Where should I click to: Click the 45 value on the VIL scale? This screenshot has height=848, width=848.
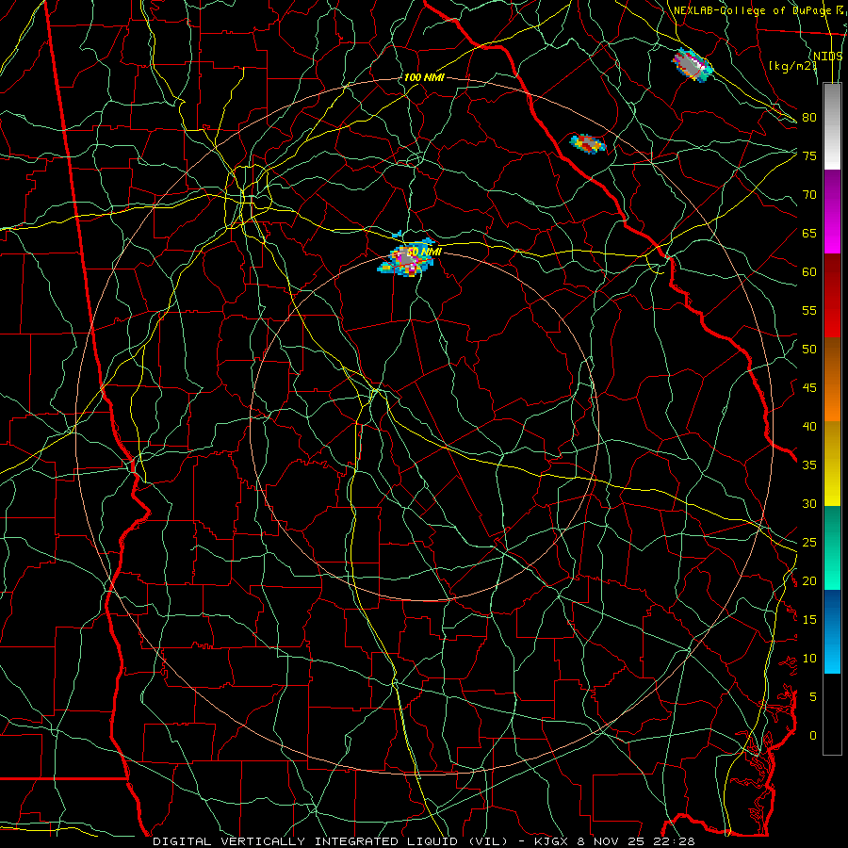tap(809, 388)
